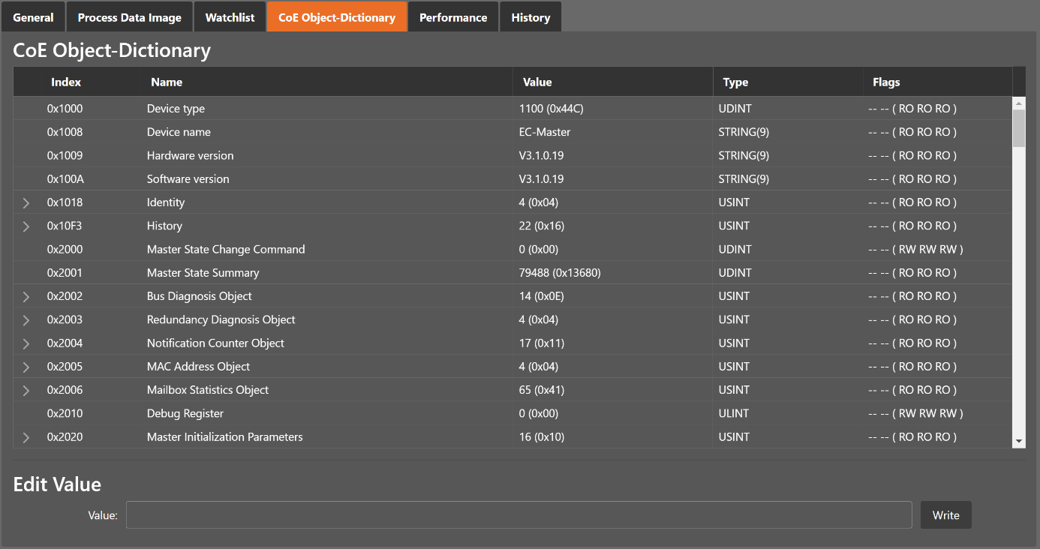
Task: Expand Master Initialization Parameters row
Action: 26,437
